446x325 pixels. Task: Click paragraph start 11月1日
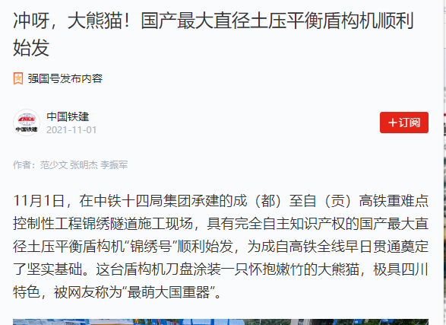coord(39,201)
